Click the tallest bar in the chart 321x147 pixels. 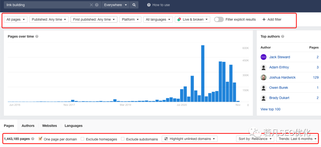pos(203,74)
